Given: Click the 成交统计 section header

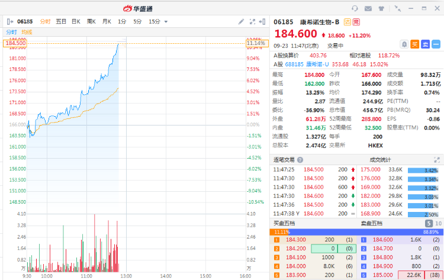Looking at the screenshot, I should click(x=380, y=160).
